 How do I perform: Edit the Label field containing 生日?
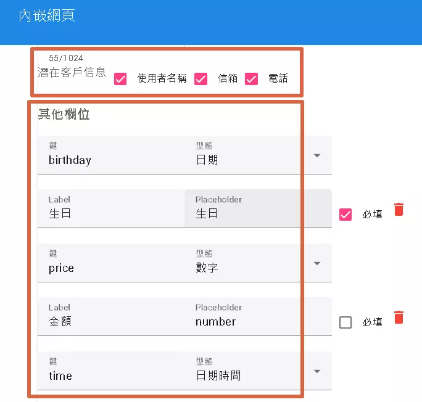111,214
